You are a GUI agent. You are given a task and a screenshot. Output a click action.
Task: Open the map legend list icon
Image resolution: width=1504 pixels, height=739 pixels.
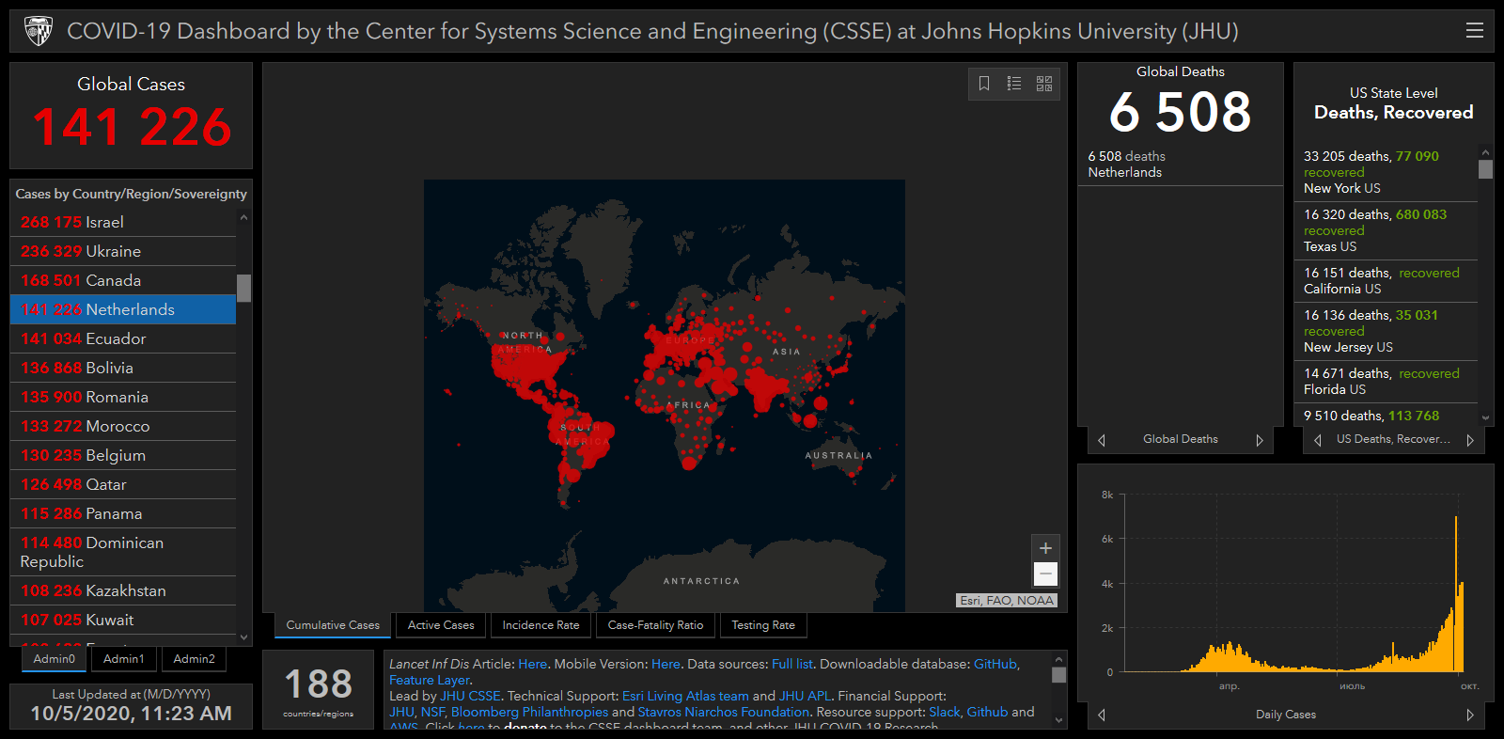[x=1014, y=84]
